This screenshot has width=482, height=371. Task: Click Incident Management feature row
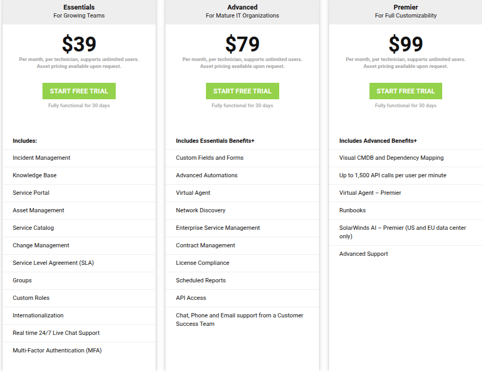pos(41,158)
